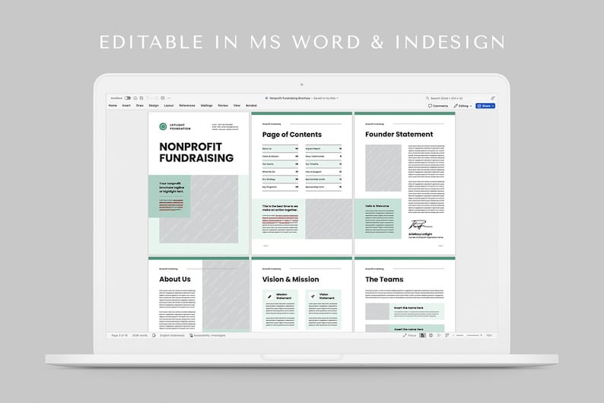Open the References ribbon tab

click(187, 106)
